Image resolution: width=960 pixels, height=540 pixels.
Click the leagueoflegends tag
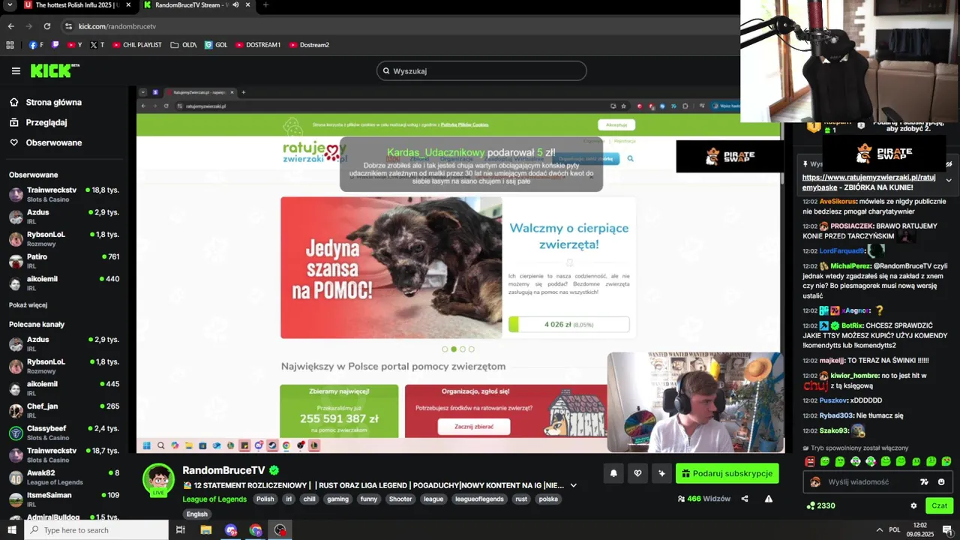480,499
